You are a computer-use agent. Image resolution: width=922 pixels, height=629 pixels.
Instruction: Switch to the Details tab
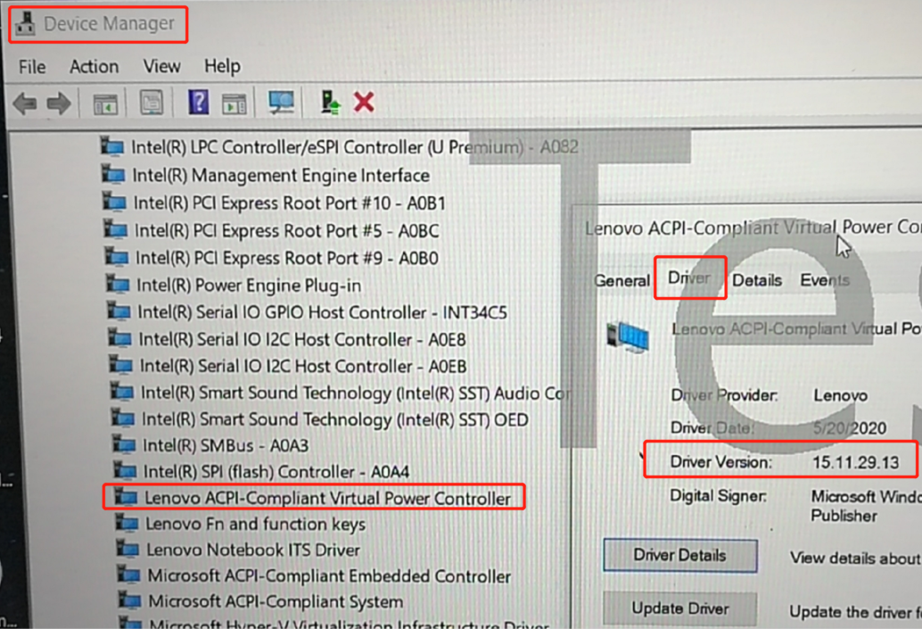point(757,280)
